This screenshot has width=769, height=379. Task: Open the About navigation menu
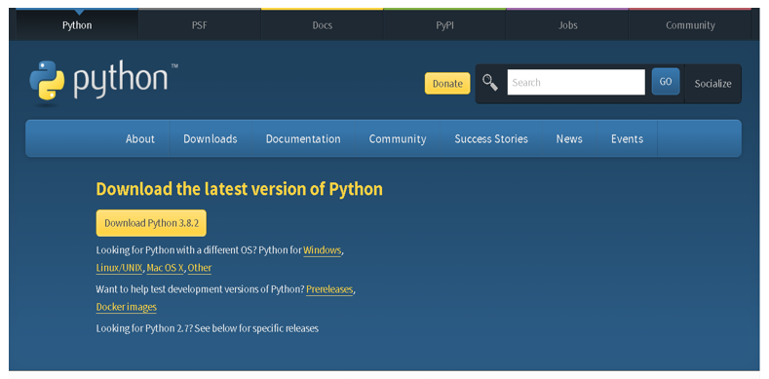click(139, 138)
